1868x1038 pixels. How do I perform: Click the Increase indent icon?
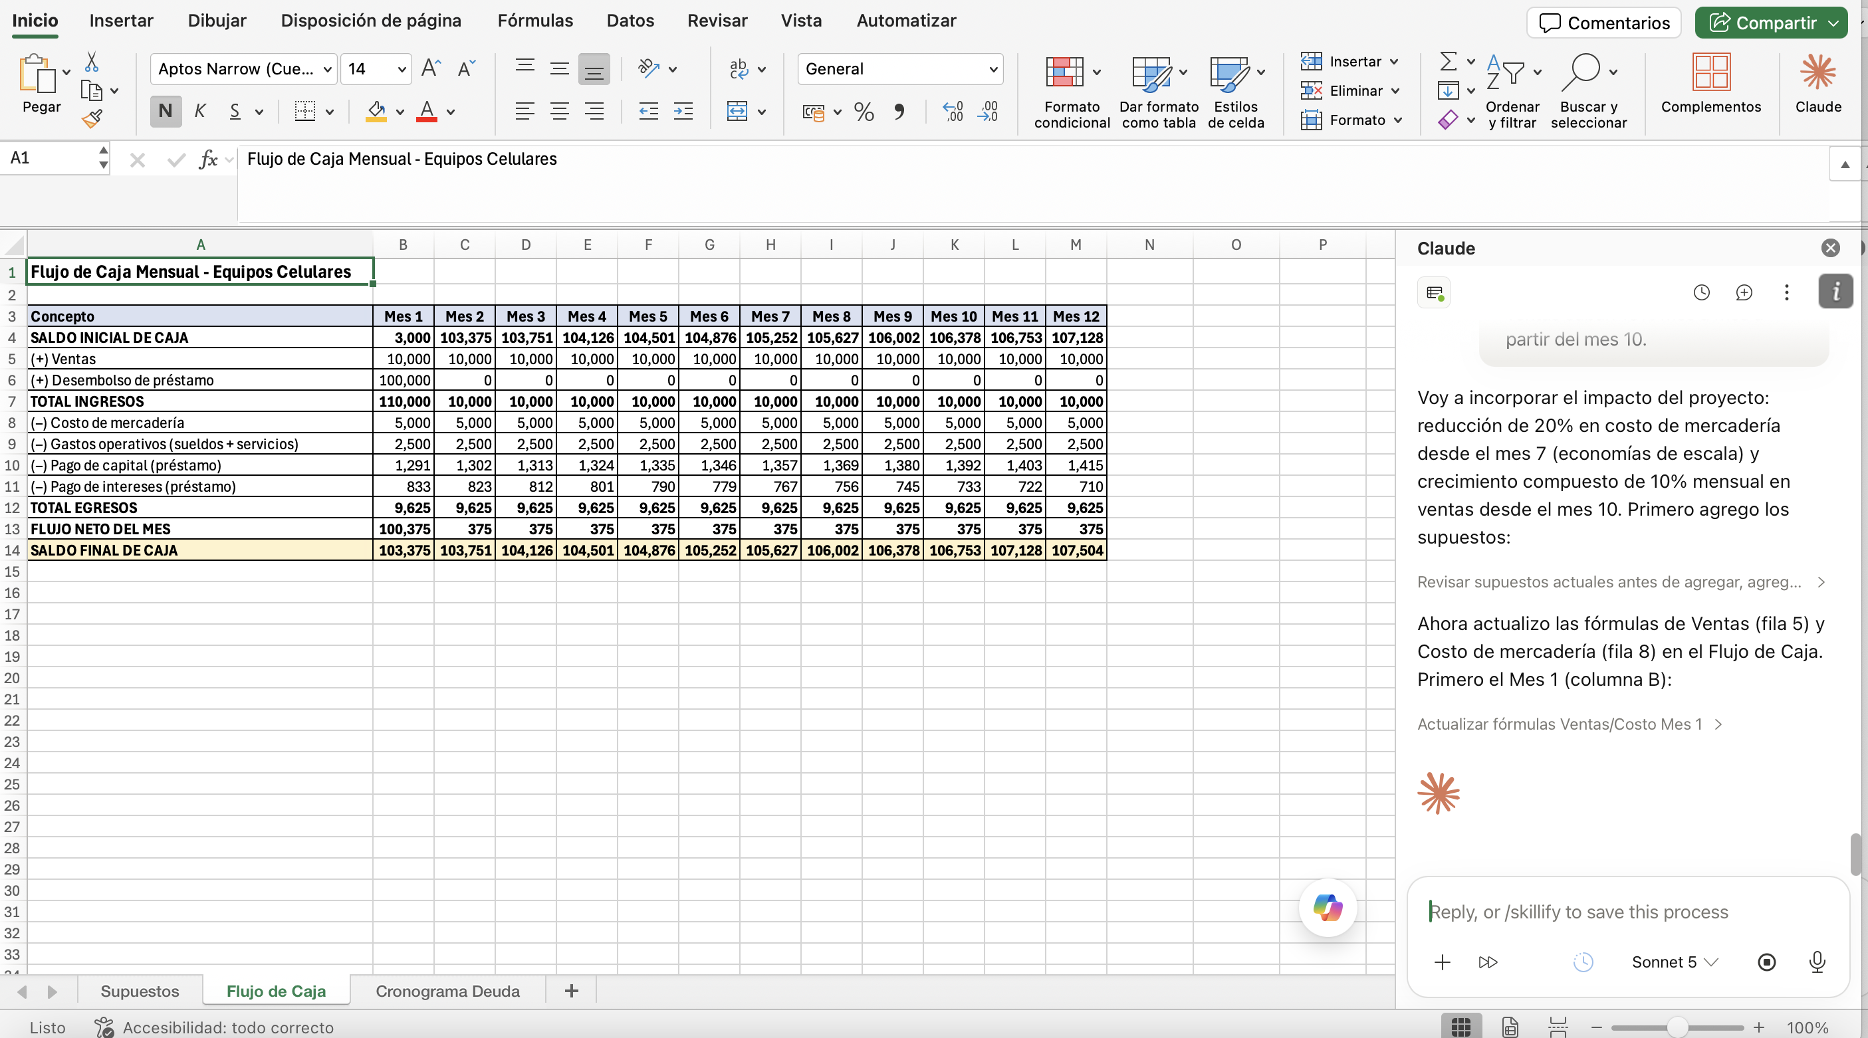click(683, 112)
